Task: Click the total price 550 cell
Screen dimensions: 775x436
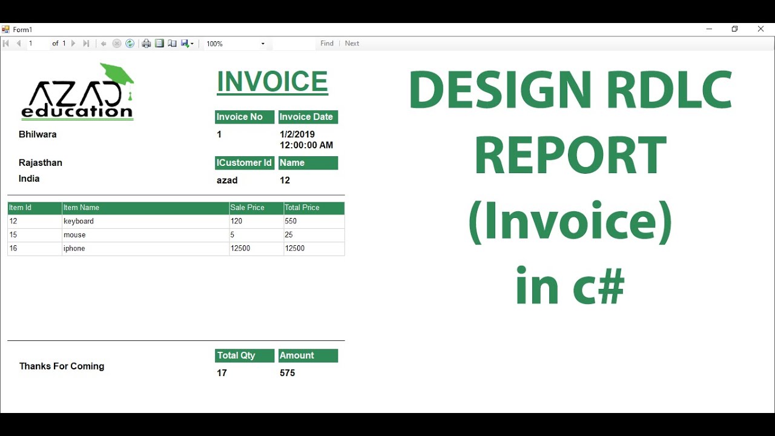Action: coord(314,222)
